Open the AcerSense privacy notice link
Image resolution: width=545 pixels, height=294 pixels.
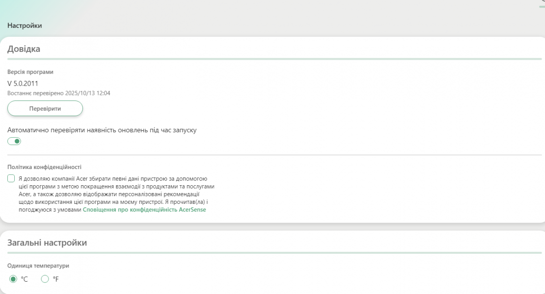144,210
